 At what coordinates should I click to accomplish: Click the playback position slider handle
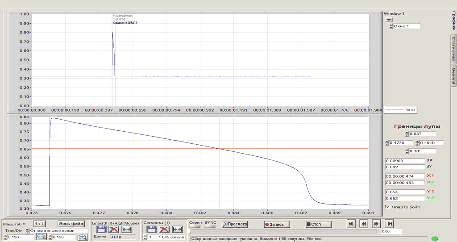click(x=189, y=231)
